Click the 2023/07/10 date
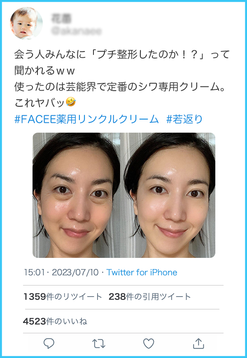The image size is (247, 358). (x=75, y=272)
